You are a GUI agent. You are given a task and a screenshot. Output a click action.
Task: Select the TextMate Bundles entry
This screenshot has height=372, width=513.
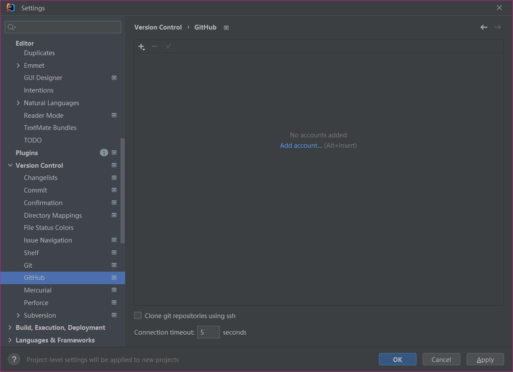click(50, 128)
